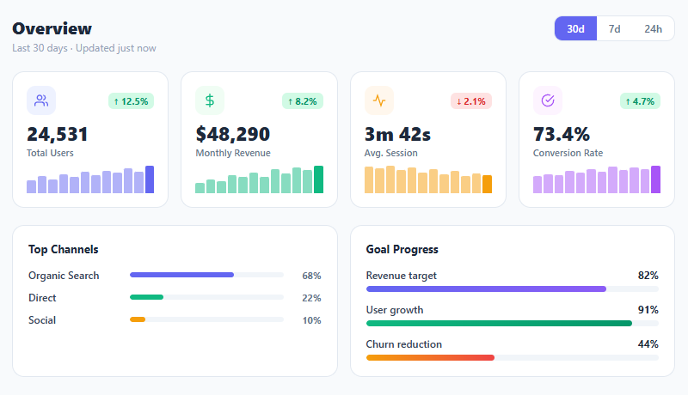This screenshot has width=688, height=395.
Task: Click the Direct channel label
Action: 42,298
